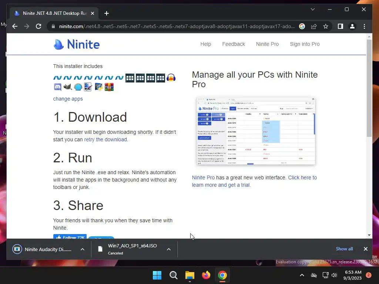Click here to learn more and get a trial
This screenshot has width=379, height=284.
[254, 181]
